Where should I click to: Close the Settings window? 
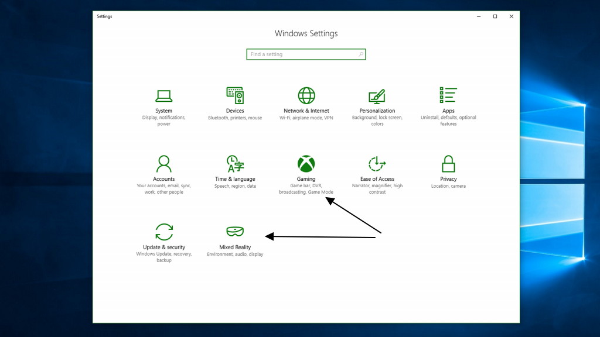pos(511,16)
